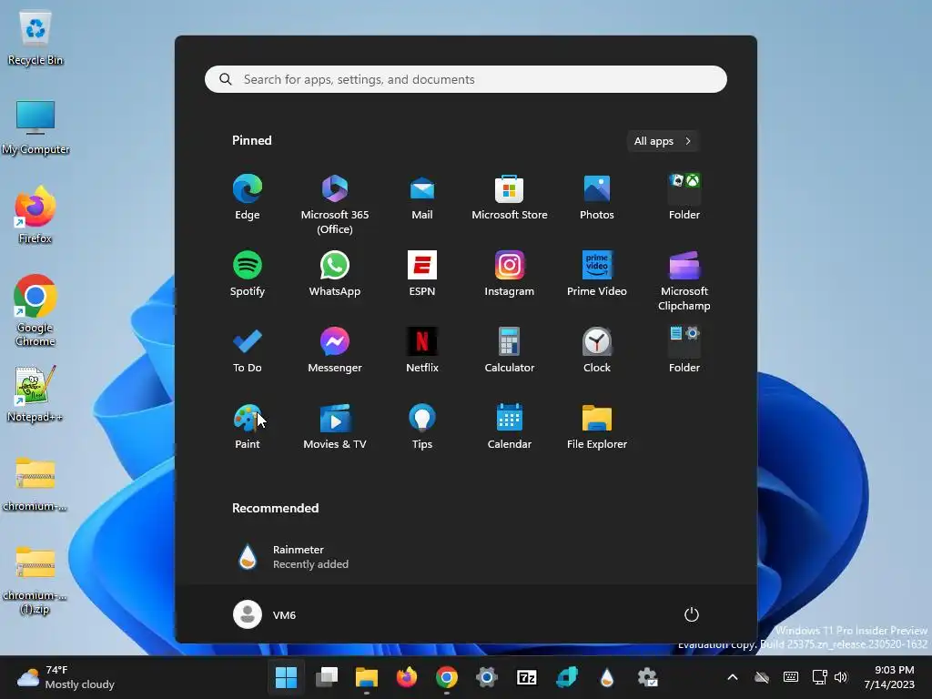
Task: Open the teal app icon left of Rainmeter
Action: coord(566,677)
